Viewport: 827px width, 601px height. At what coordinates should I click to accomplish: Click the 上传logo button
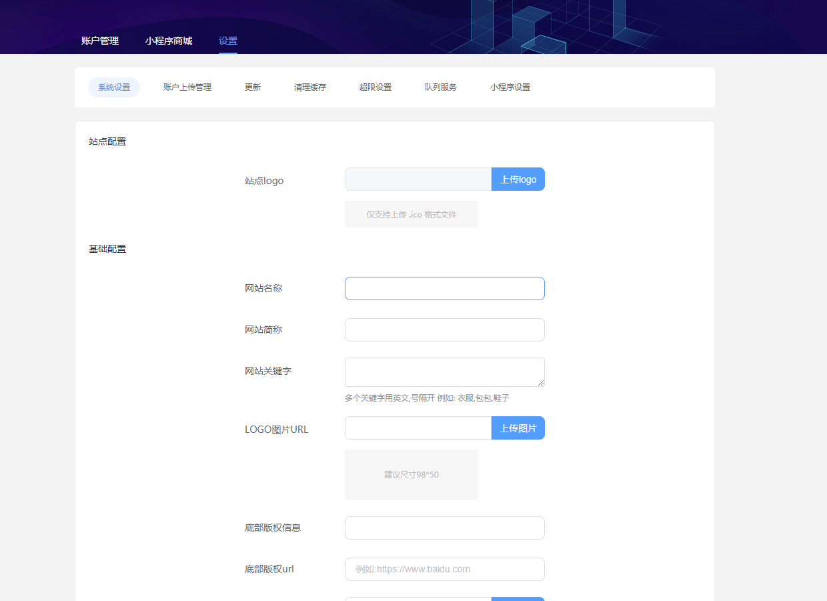click(518, 179)
